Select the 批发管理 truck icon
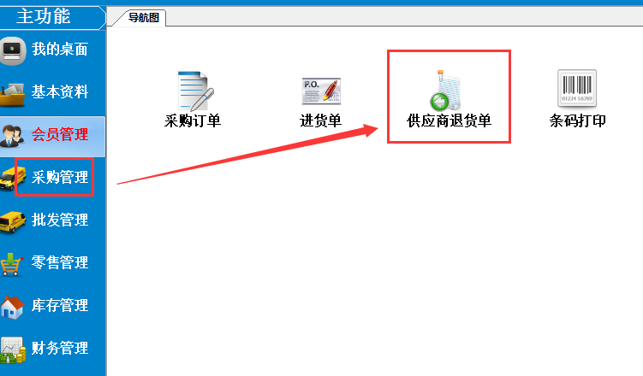 point(13,222)
